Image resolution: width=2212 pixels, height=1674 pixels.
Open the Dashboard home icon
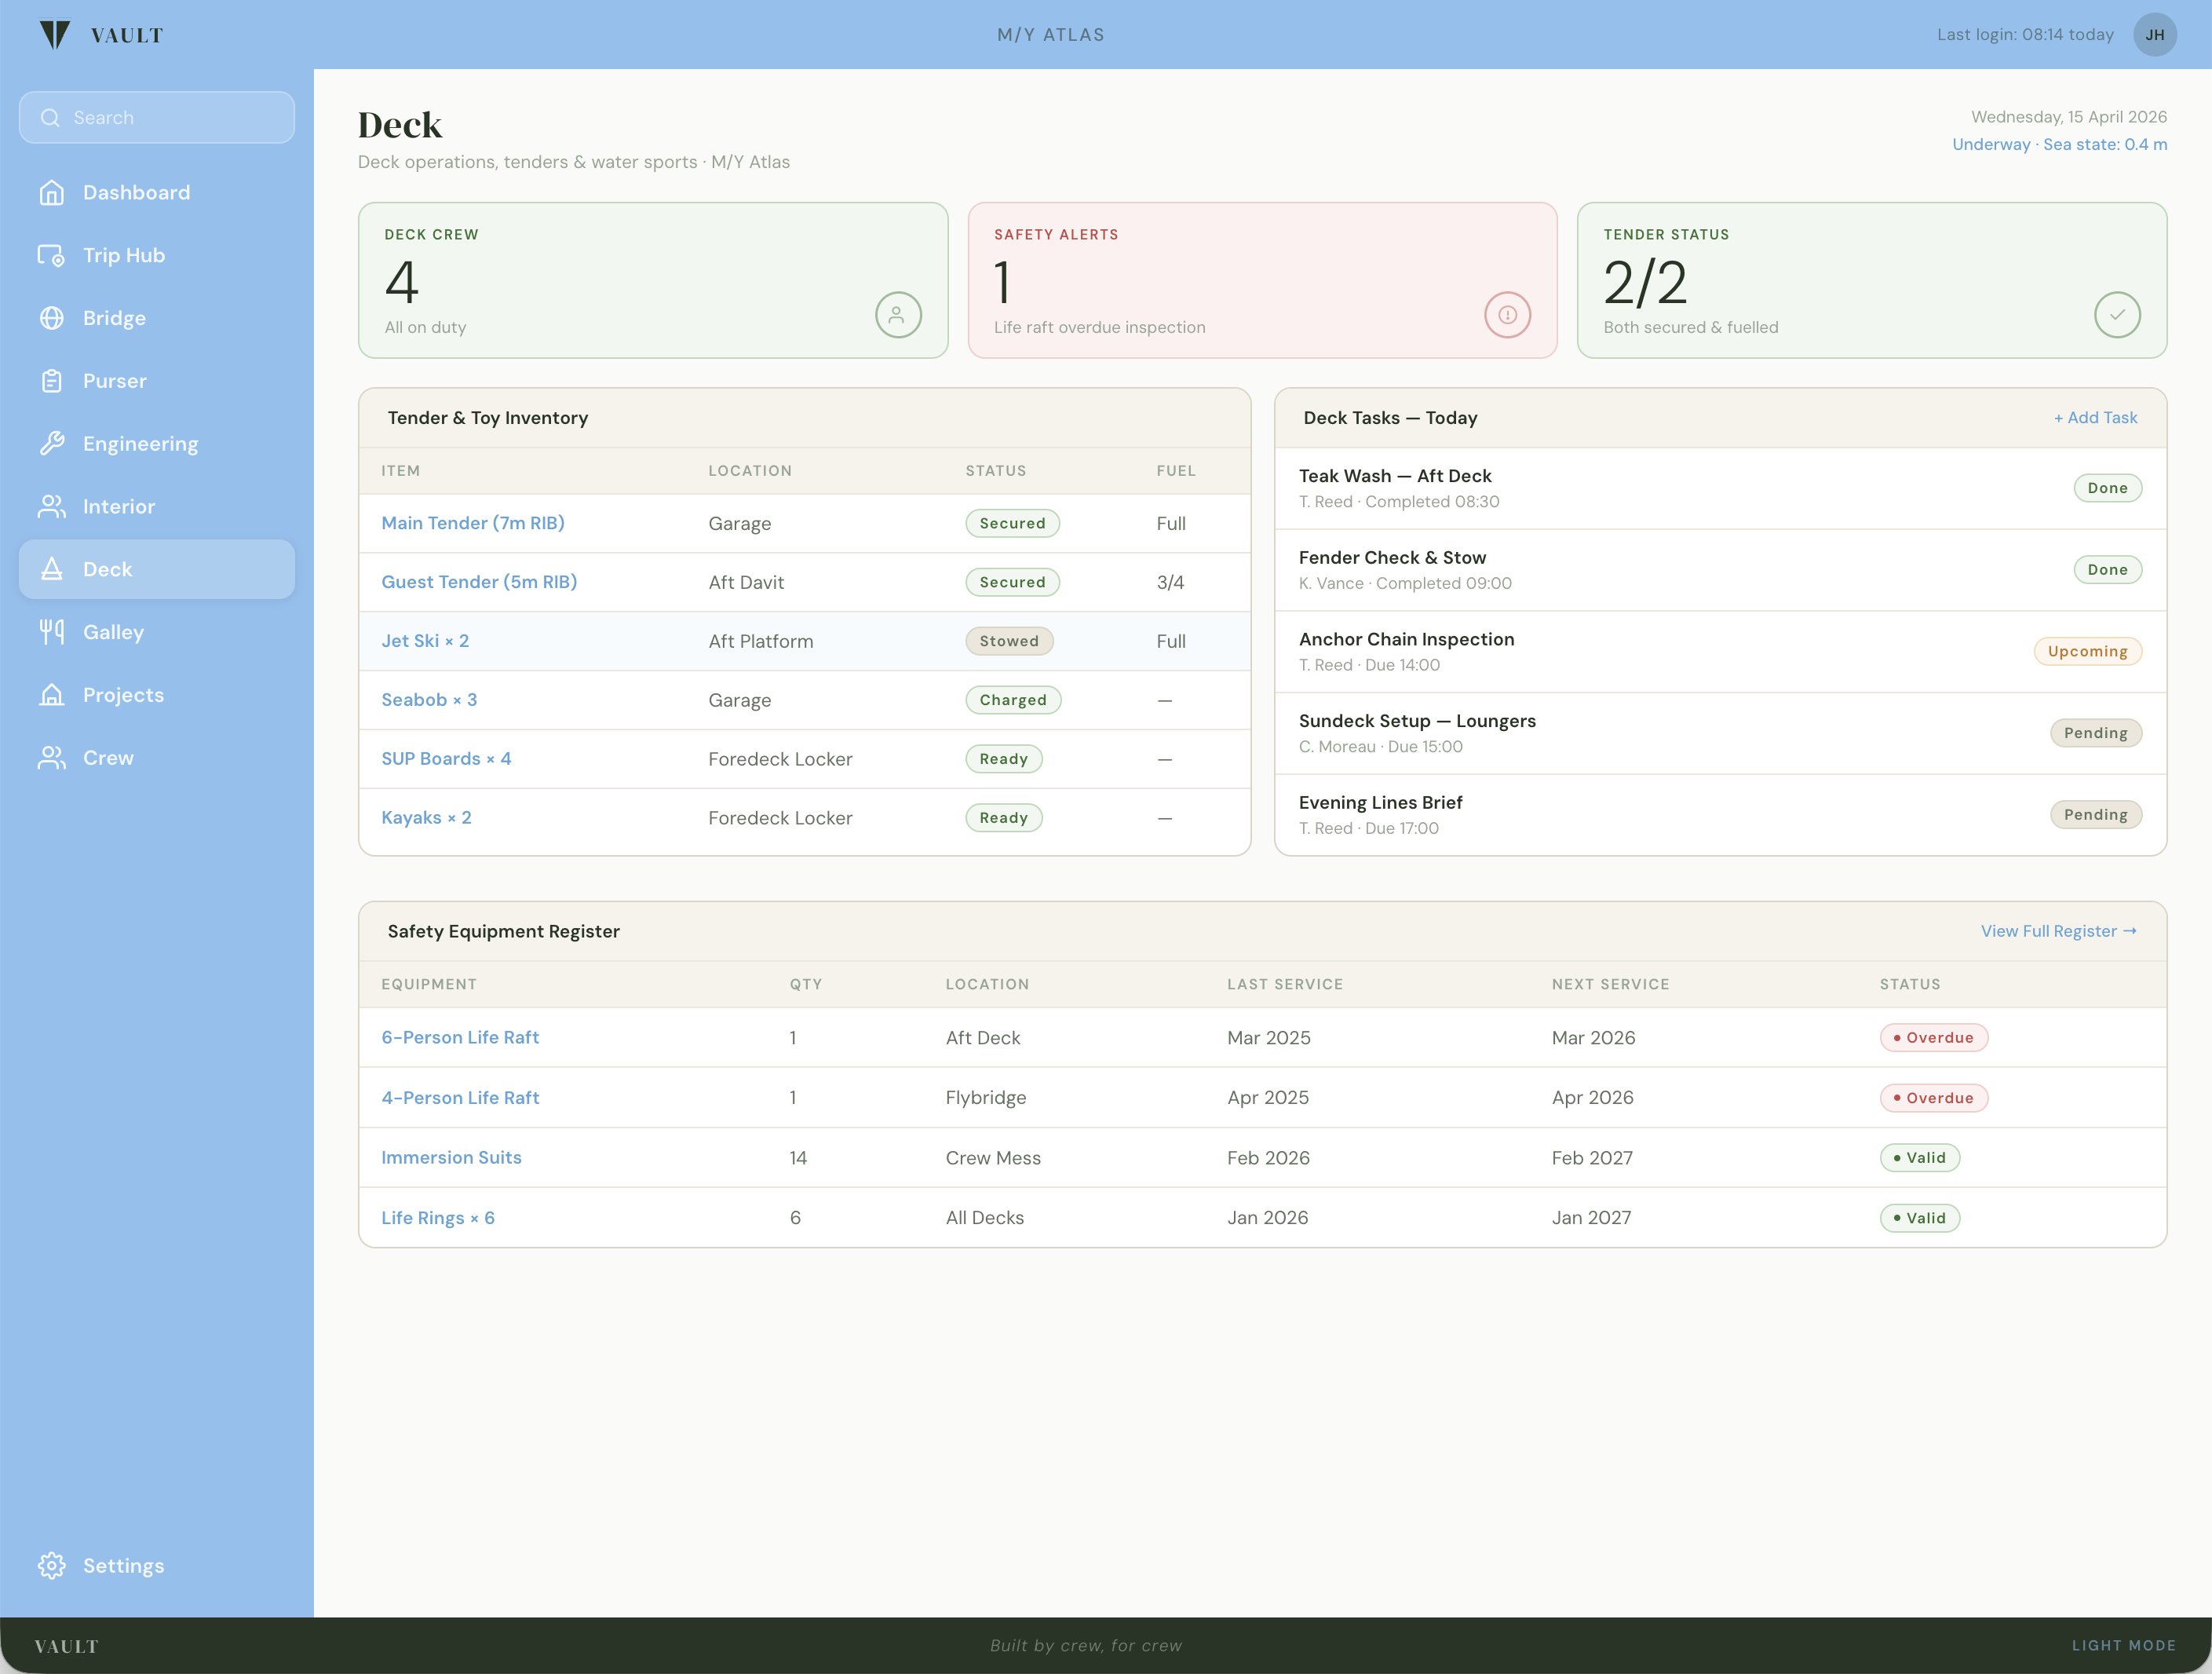pos(52,192)
